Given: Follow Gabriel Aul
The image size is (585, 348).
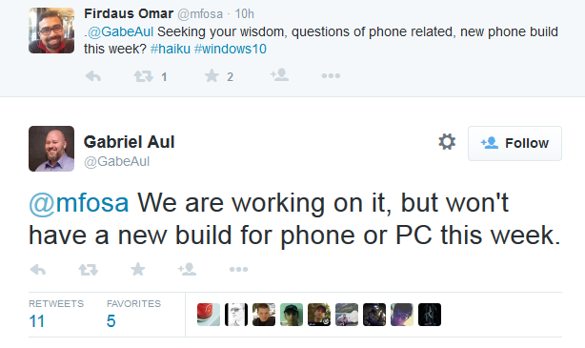Looking at the screenshot, I should [514, 143].
